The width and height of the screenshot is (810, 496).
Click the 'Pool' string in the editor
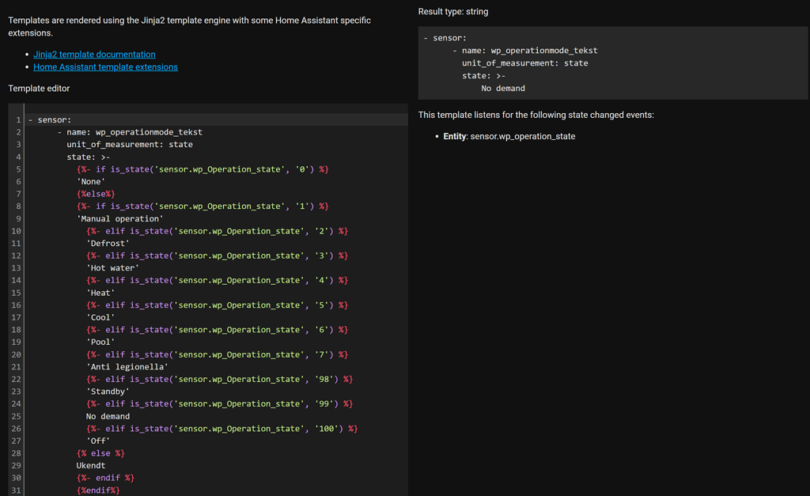[x=100, y=343]
